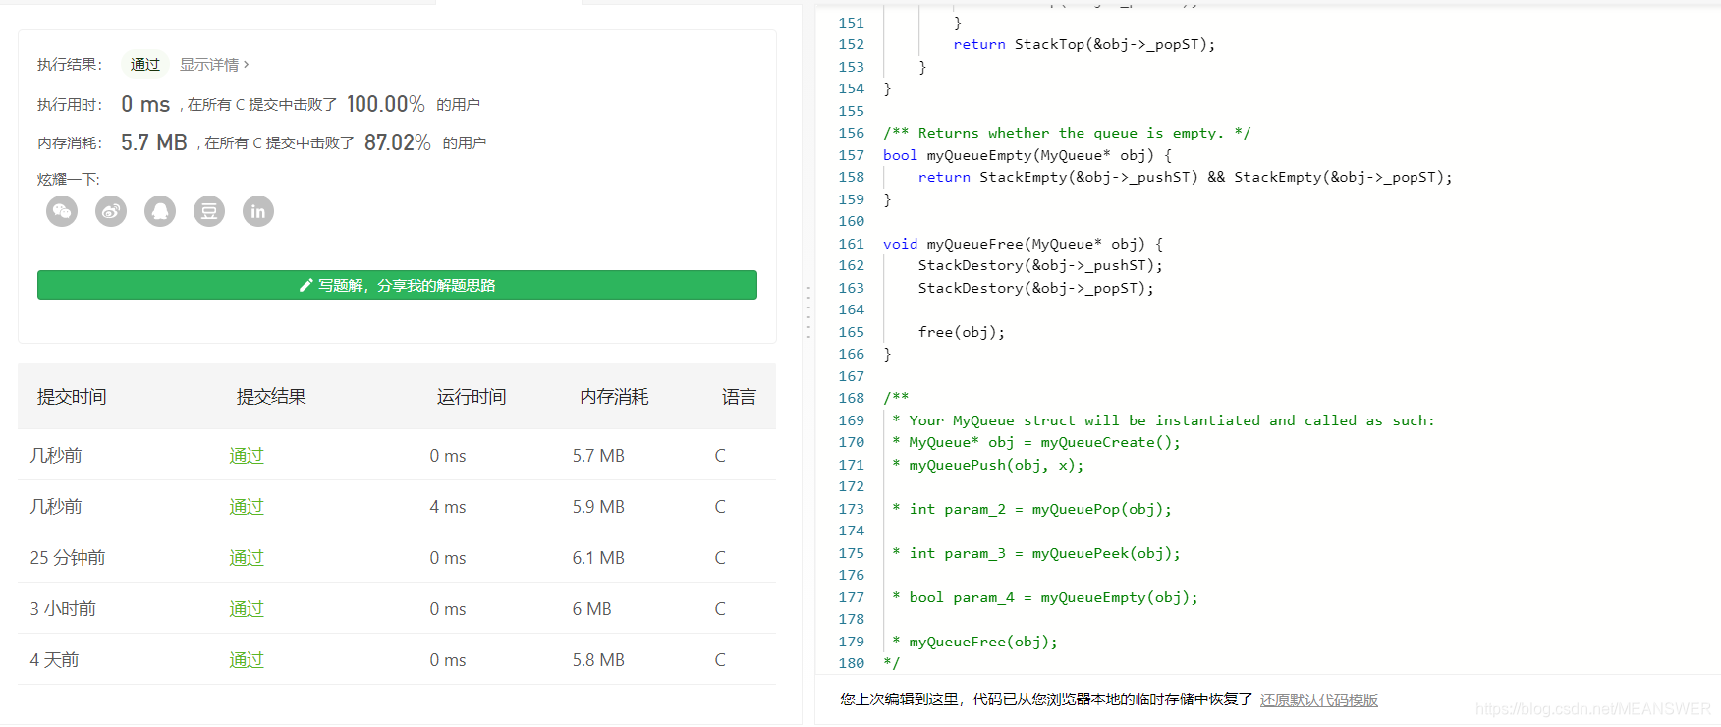Click the myQueueCreate() comment line
1721x727 pixels.
point(1036,442)
